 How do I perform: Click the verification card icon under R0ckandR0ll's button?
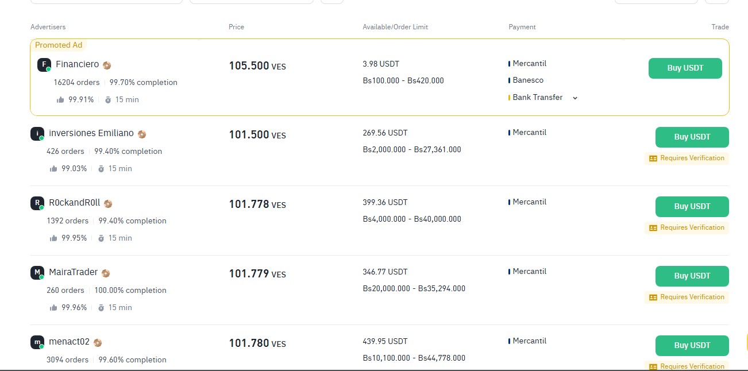tap(653, 228)
